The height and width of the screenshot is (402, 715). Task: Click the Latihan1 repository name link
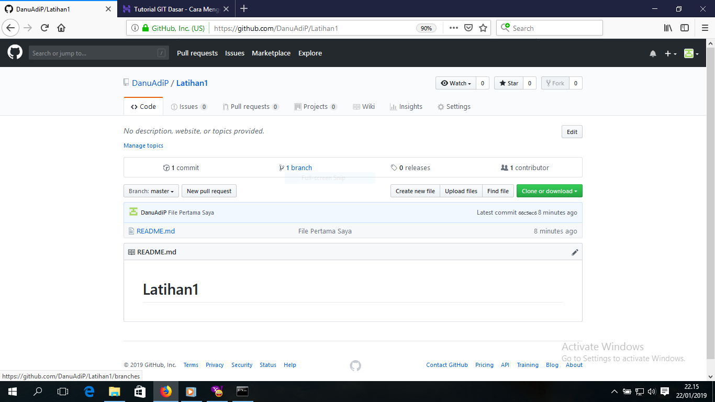coord(192,83)
